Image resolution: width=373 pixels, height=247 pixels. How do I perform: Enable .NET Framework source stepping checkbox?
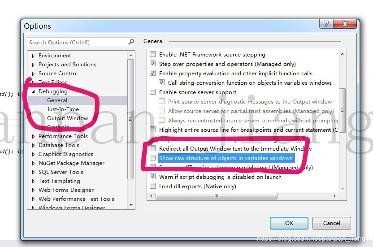153,55
